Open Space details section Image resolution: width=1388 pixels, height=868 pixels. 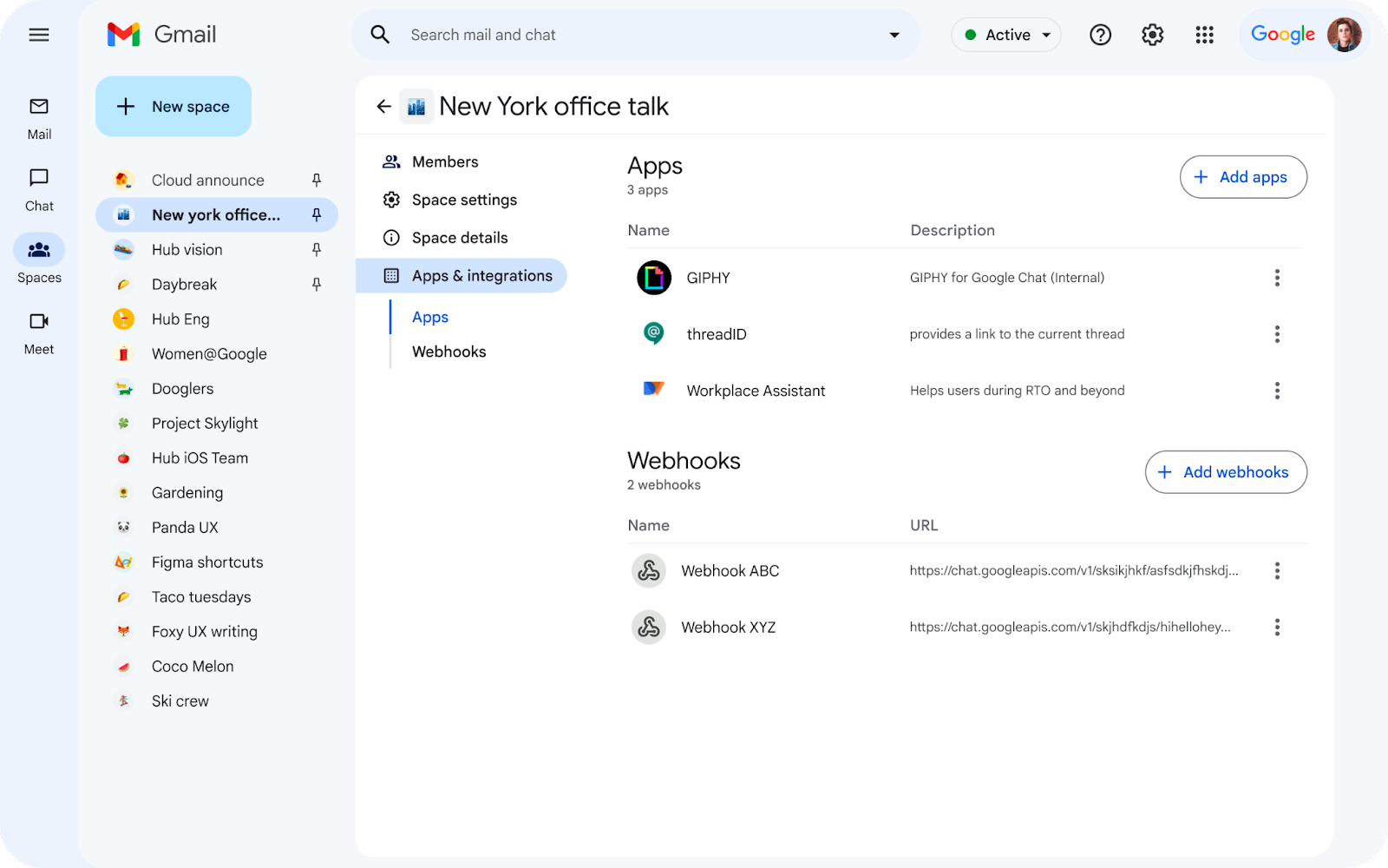(x=445, y=238)
